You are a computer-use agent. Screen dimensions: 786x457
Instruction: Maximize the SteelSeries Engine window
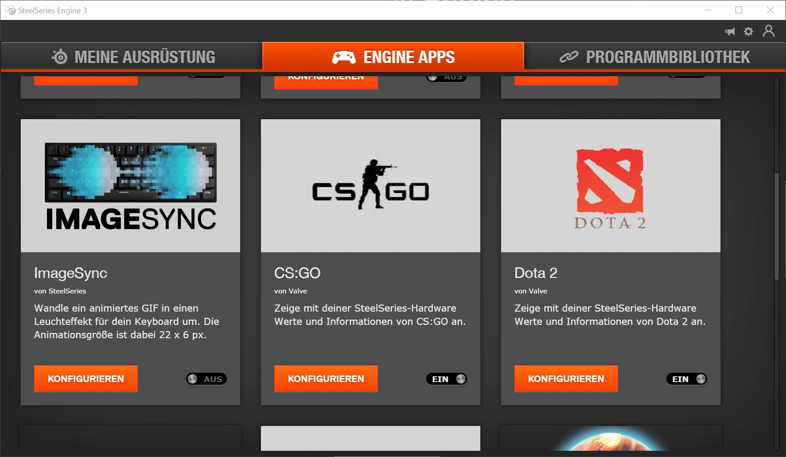point(739,10)
